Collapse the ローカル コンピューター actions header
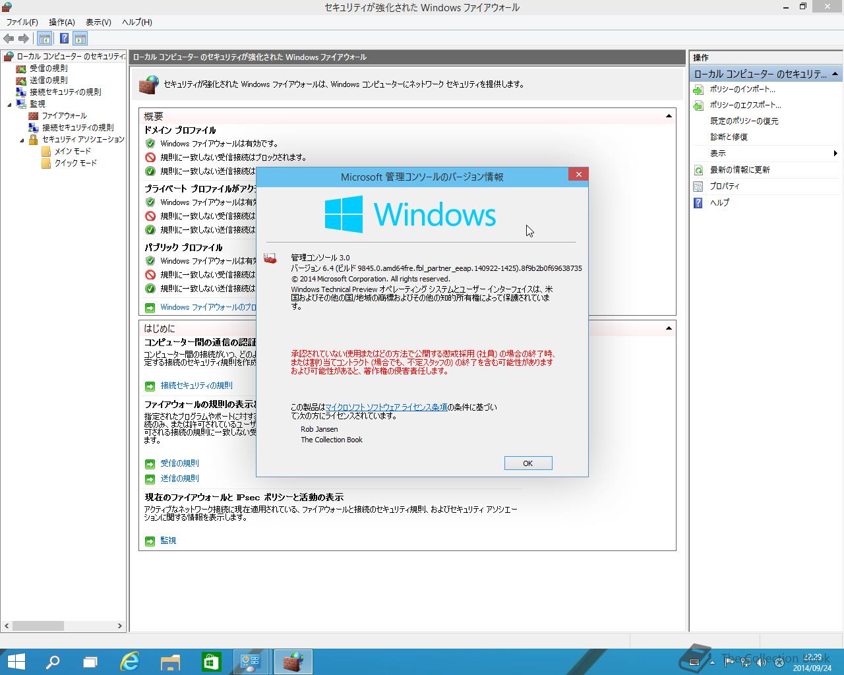 click(835, 74)
